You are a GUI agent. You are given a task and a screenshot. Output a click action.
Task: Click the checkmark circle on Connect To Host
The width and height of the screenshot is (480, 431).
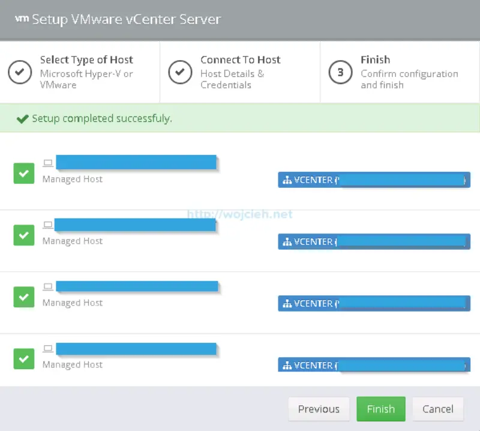[179, 72]
